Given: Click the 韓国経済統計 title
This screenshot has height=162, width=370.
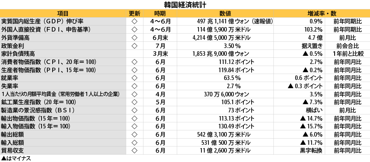Looking at the screenshot, I should 185,5.
